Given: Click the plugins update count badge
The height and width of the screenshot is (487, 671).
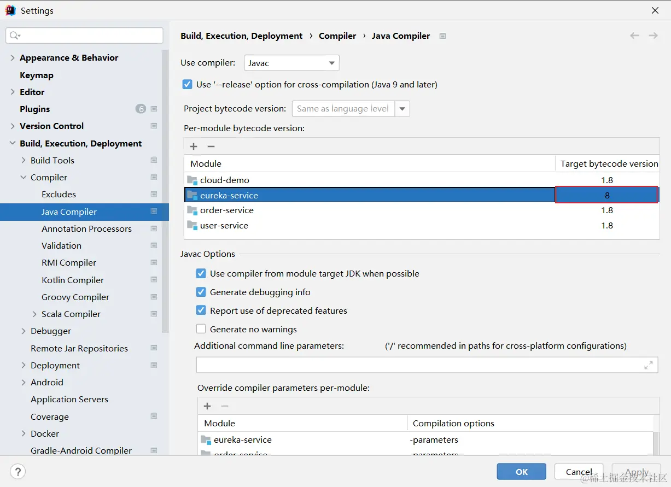Looking at the screenshot, I should (141, 109).
